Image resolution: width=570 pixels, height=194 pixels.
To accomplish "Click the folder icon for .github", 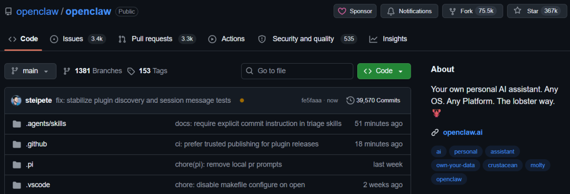I will 17,144.
